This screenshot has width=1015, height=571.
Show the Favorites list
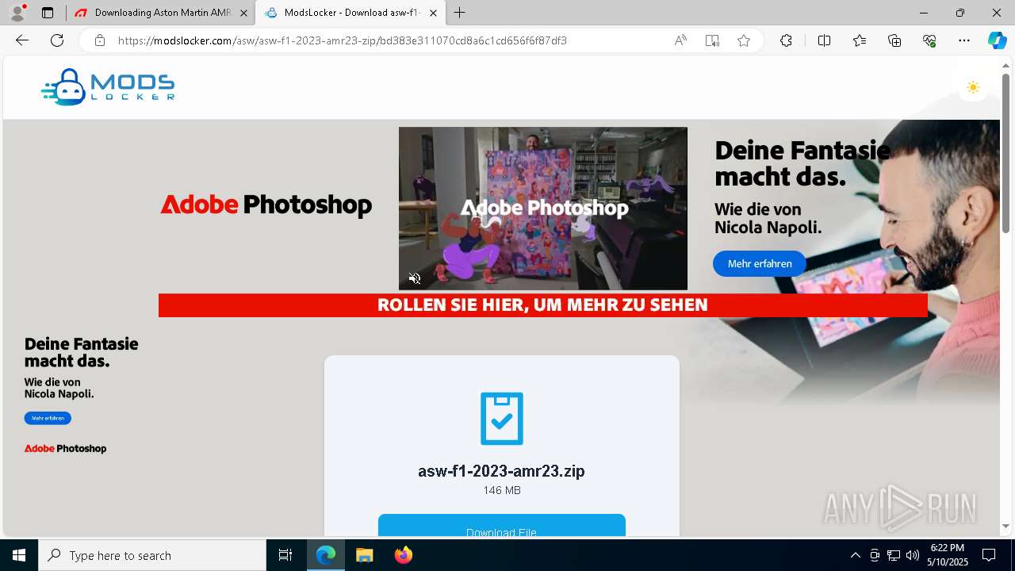pos(860,40)
